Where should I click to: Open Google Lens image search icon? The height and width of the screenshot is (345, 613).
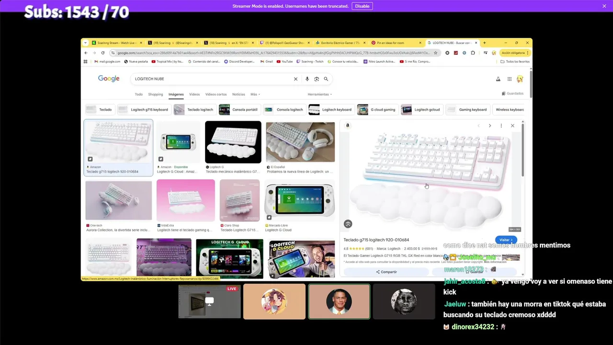point(317,79)
